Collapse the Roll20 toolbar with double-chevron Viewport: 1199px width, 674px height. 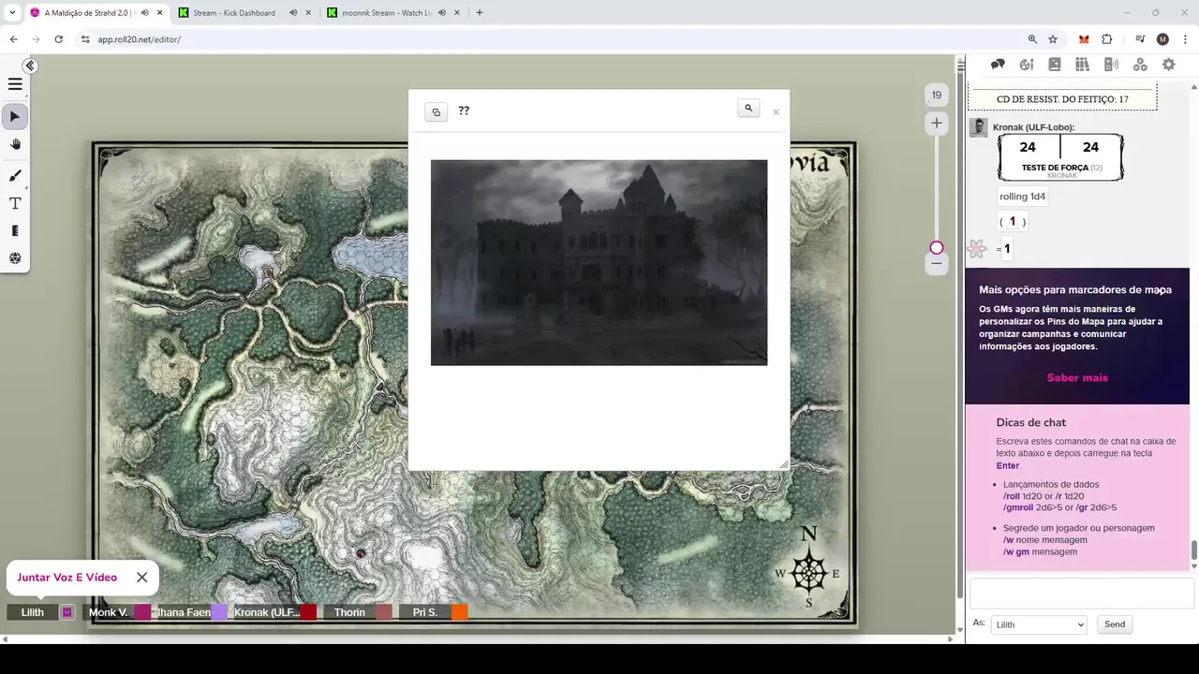coord(30,66)
